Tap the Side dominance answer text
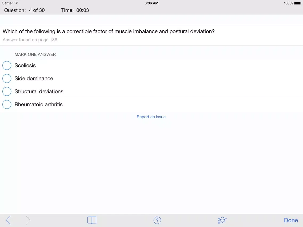This screenshot has width=303, height=227. click(x=34, y=78)
